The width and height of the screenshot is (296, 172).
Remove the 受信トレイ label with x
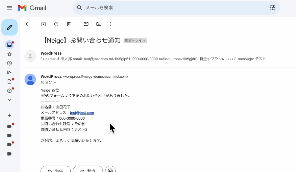tap(144, 41)
